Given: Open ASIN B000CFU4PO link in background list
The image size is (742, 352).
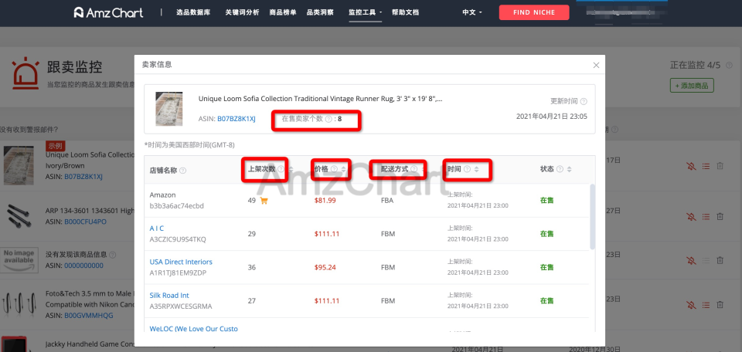Looking at the screenshot, I should pos(85,222).
